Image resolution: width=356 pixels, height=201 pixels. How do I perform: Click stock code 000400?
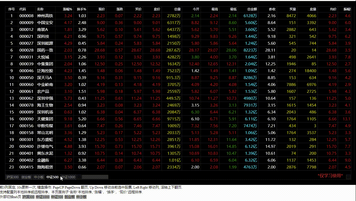click(x=27, y=147)
